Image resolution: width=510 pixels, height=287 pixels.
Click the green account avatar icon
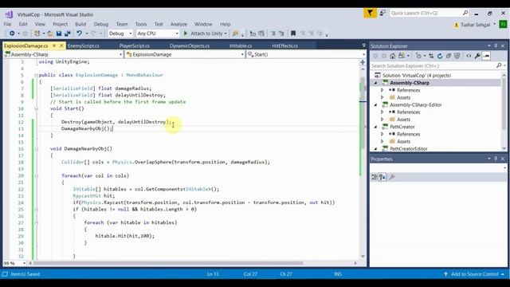(x=503, y=25)
